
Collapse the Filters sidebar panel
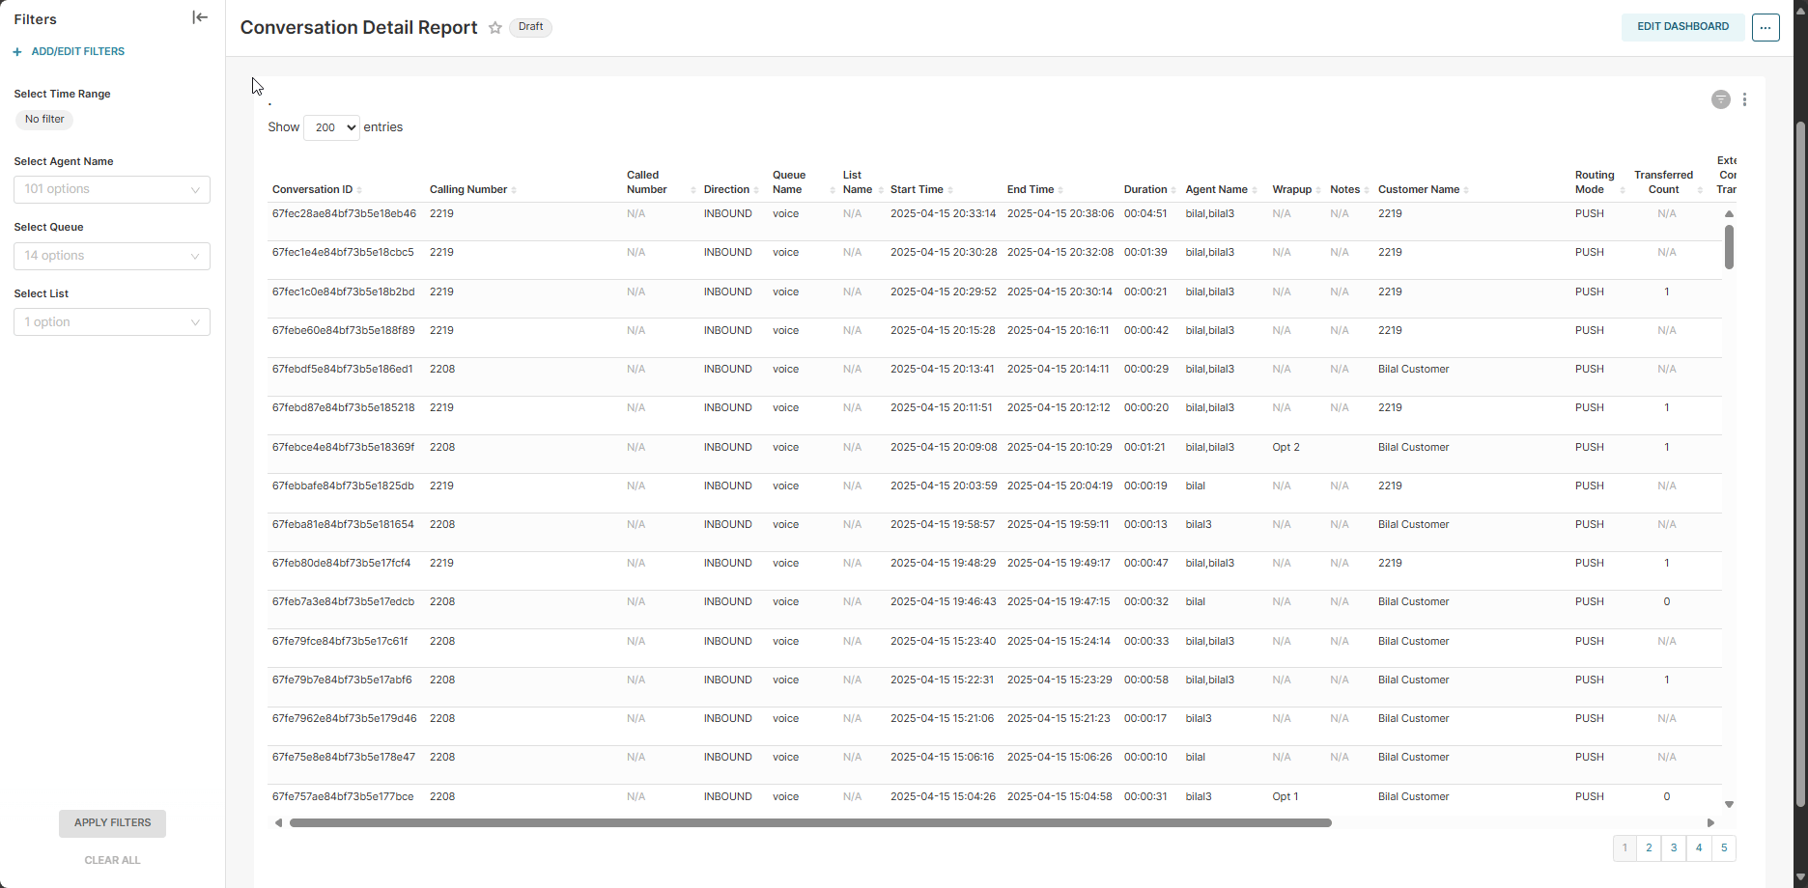click(x=200, y=17)
